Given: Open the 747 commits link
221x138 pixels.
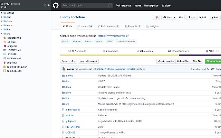Looking at the screenshot, I should pyautogui.click(x=77, y=51).
